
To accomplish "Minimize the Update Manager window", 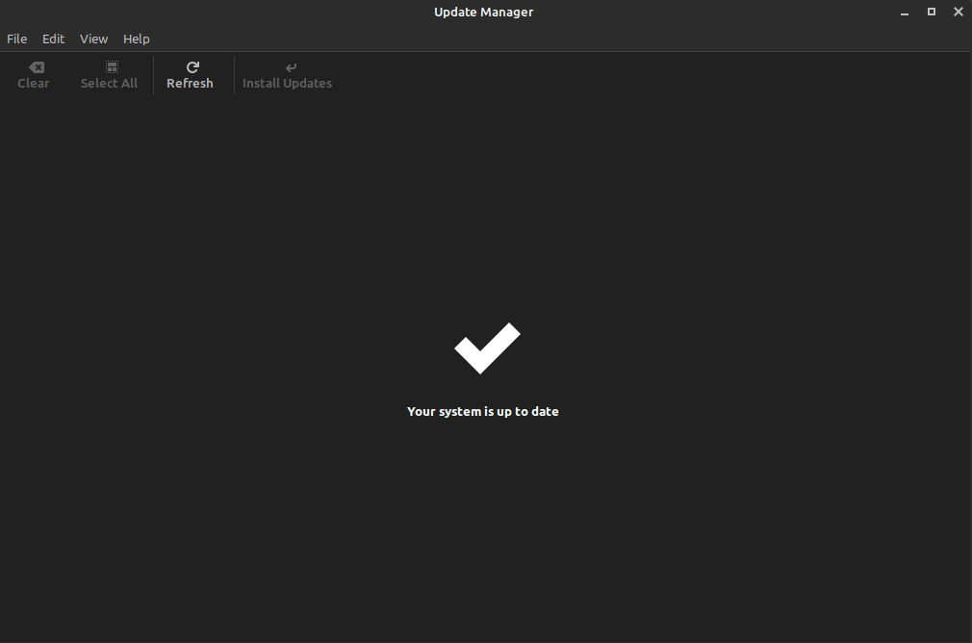I will 904,12.
